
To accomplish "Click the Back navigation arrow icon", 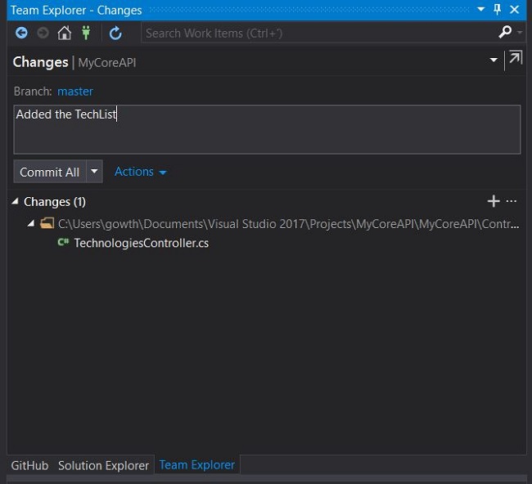I will 21,34.
